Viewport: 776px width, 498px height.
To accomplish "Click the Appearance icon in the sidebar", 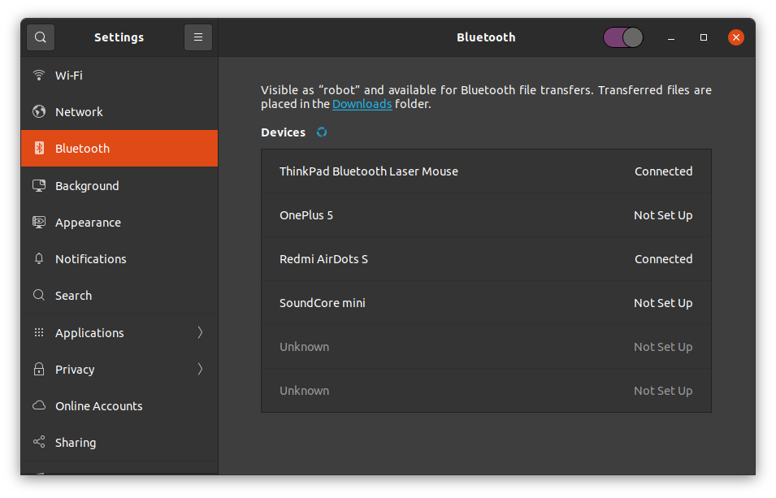I will 39,223.
